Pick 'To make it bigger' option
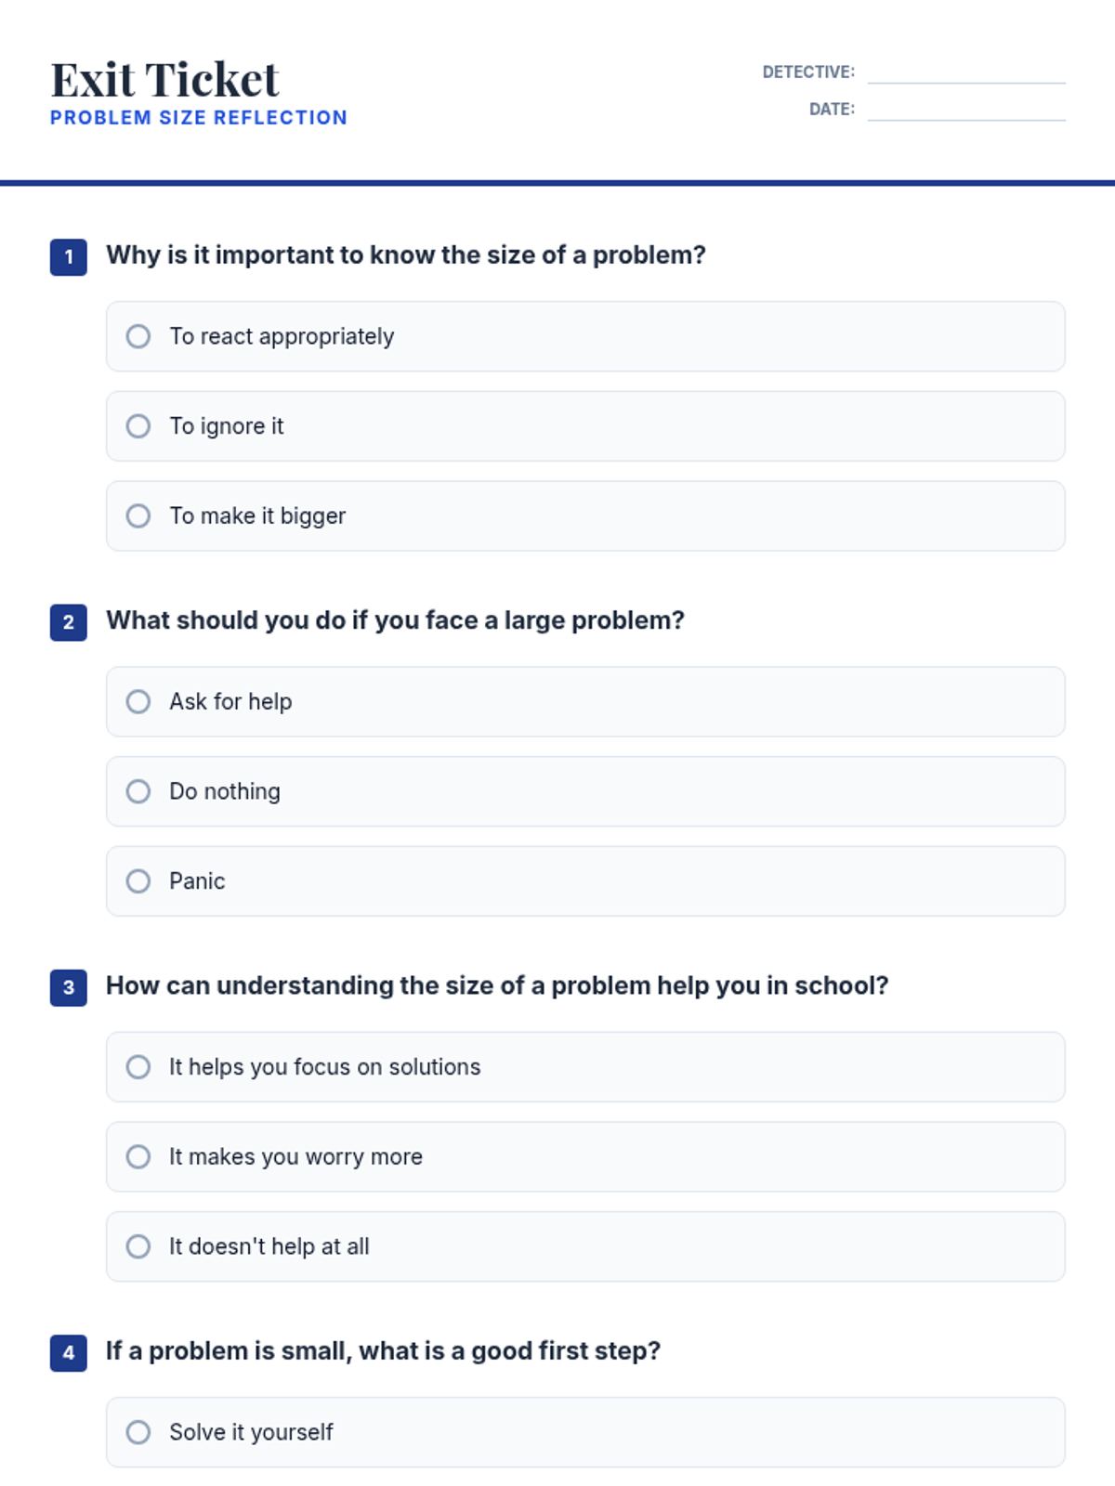This screenshot has width=1115, height=1486. (x=138, y=515)
